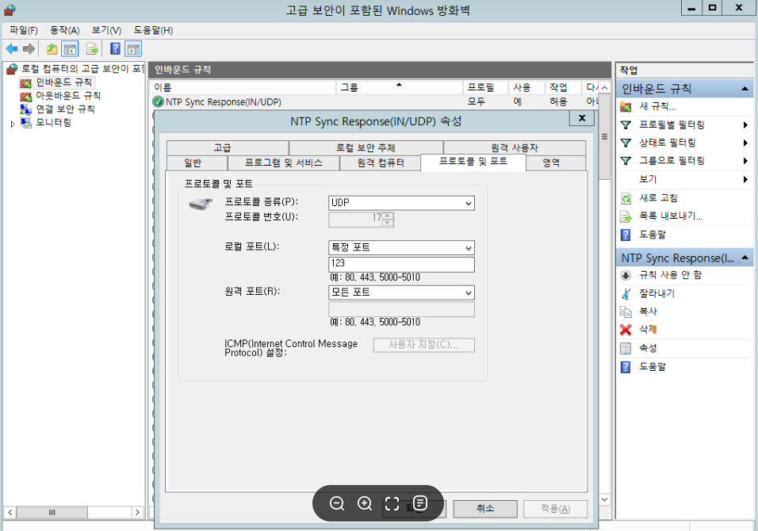Expand 그룹으로 필터링 submenu arrow
The image size is (758, 531).
746,161
